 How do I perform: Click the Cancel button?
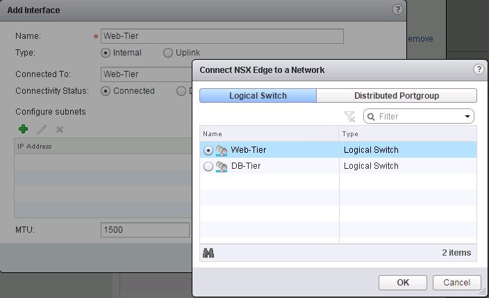[x=456, y=283]
